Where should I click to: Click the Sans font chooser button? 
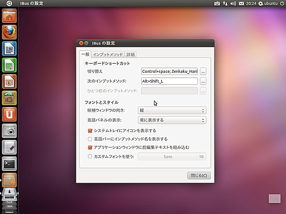172,156
